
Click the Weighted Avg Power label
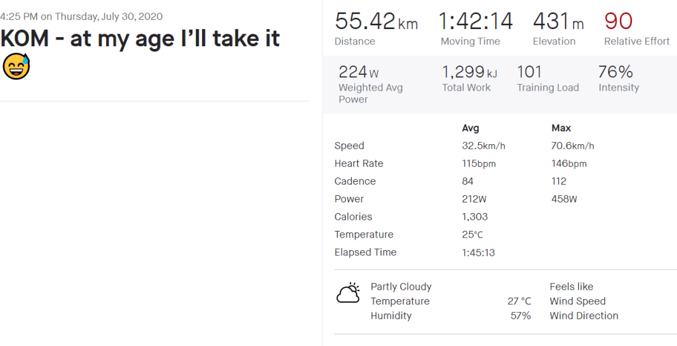tap(370, 93)
